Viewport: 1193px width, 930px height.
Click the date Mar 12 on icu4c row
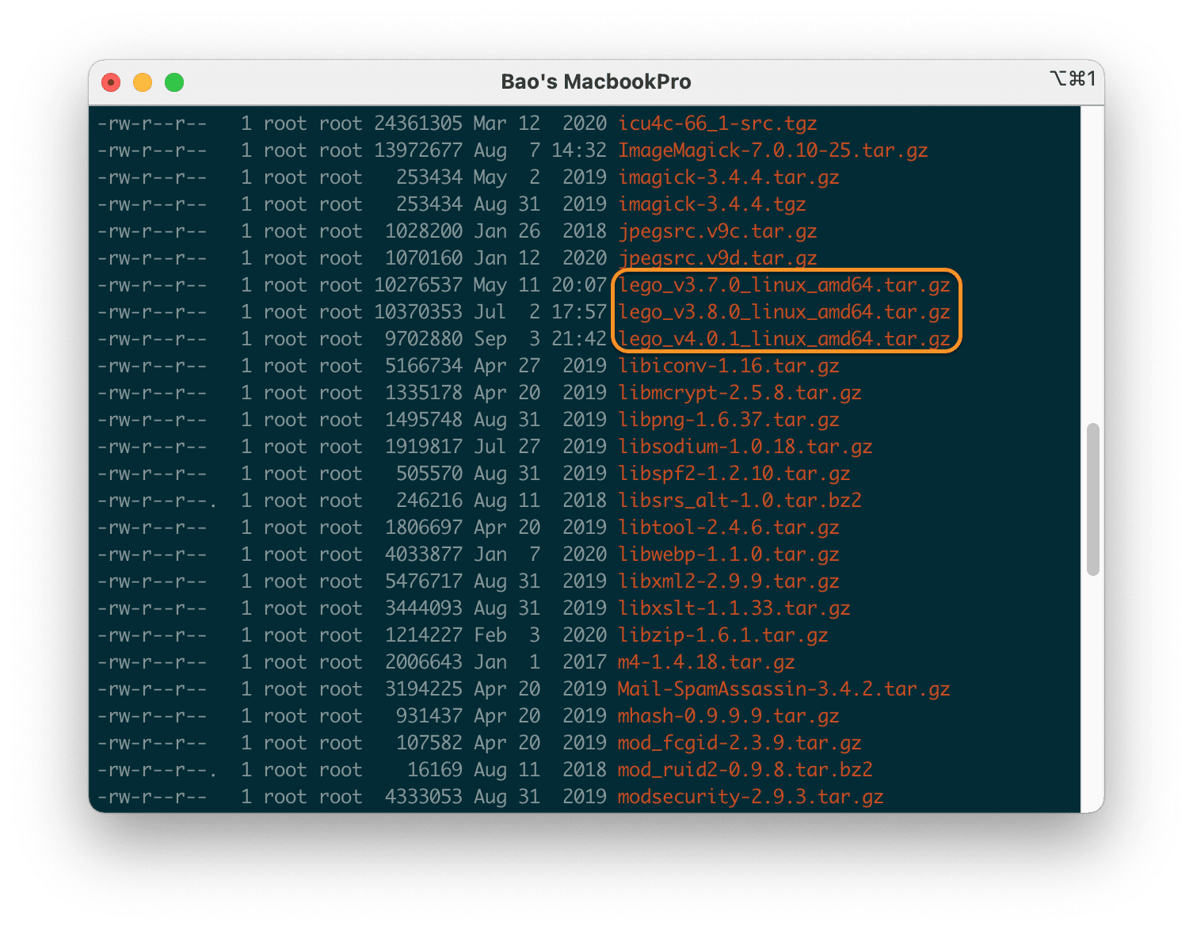(507, 124)
